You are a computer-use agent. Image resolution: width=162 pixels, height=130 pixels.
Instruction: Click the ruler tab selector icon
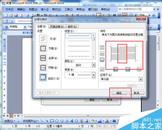5,33
